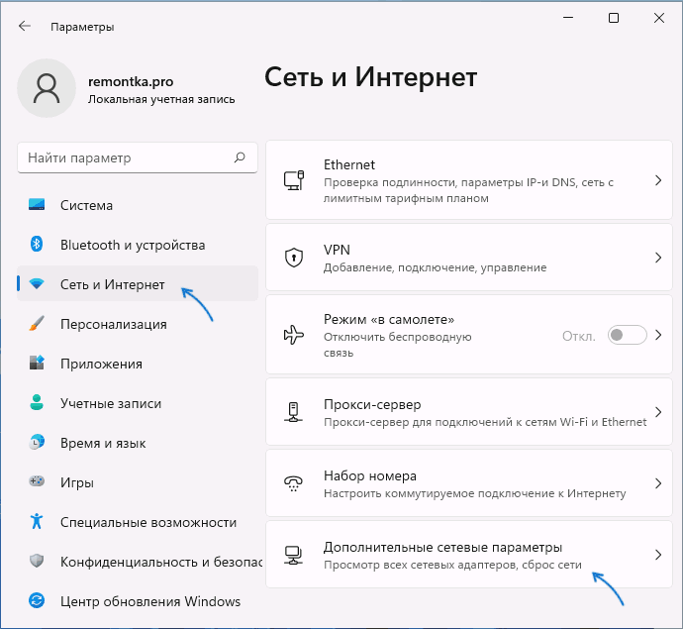Click the Игры gamepad icon
This screenshot has height=629, width=683.
pyautogui.click(x=37, y=481)
